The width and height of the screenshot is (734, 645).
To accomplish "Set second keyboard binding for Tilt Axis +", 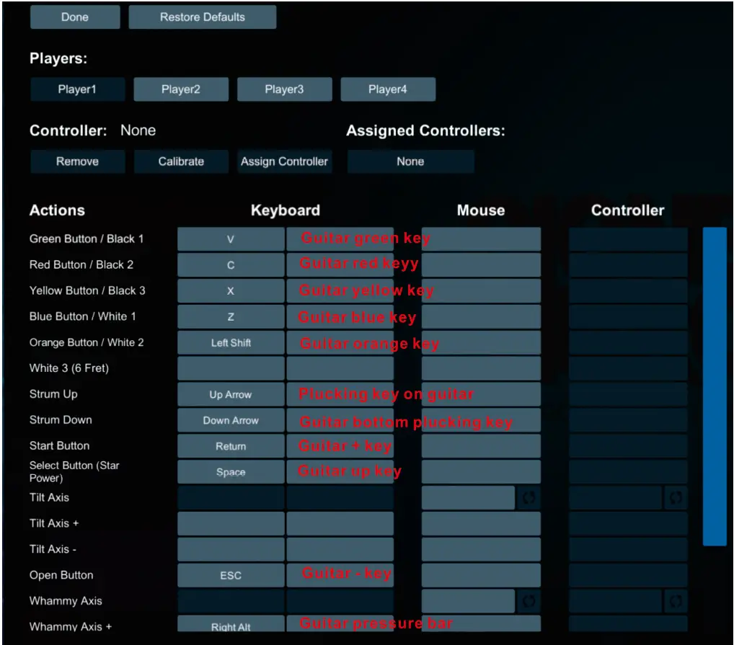I will pos(340,524).
